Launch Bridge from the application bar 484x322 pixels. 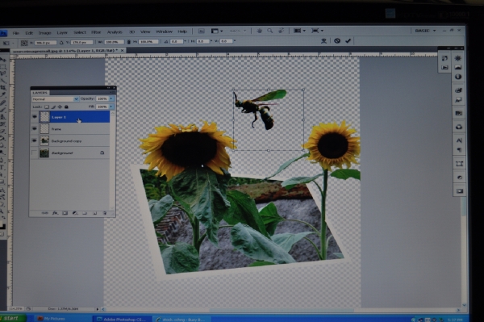click(x=201, y=31)
